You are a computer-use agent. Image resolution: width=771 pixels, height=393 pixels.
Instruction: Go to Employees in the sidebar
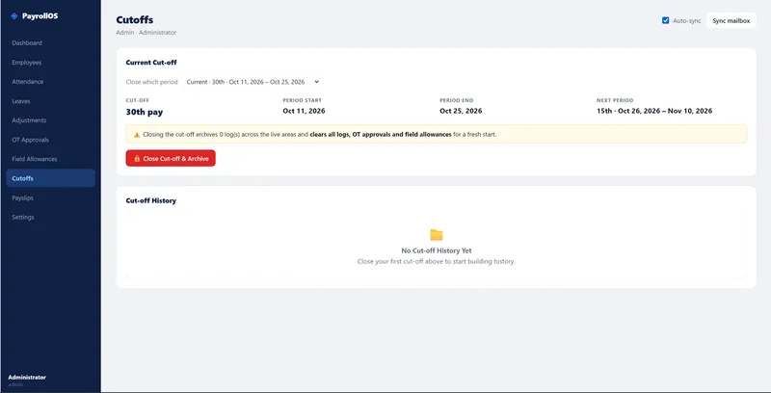tap(50, 63)
